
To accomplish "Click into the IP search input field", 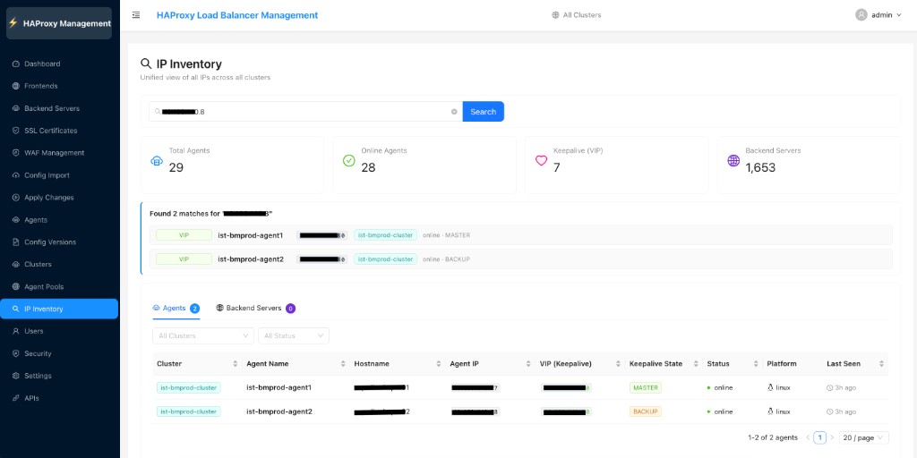I will pyautogui.click(x=305, y=112).
